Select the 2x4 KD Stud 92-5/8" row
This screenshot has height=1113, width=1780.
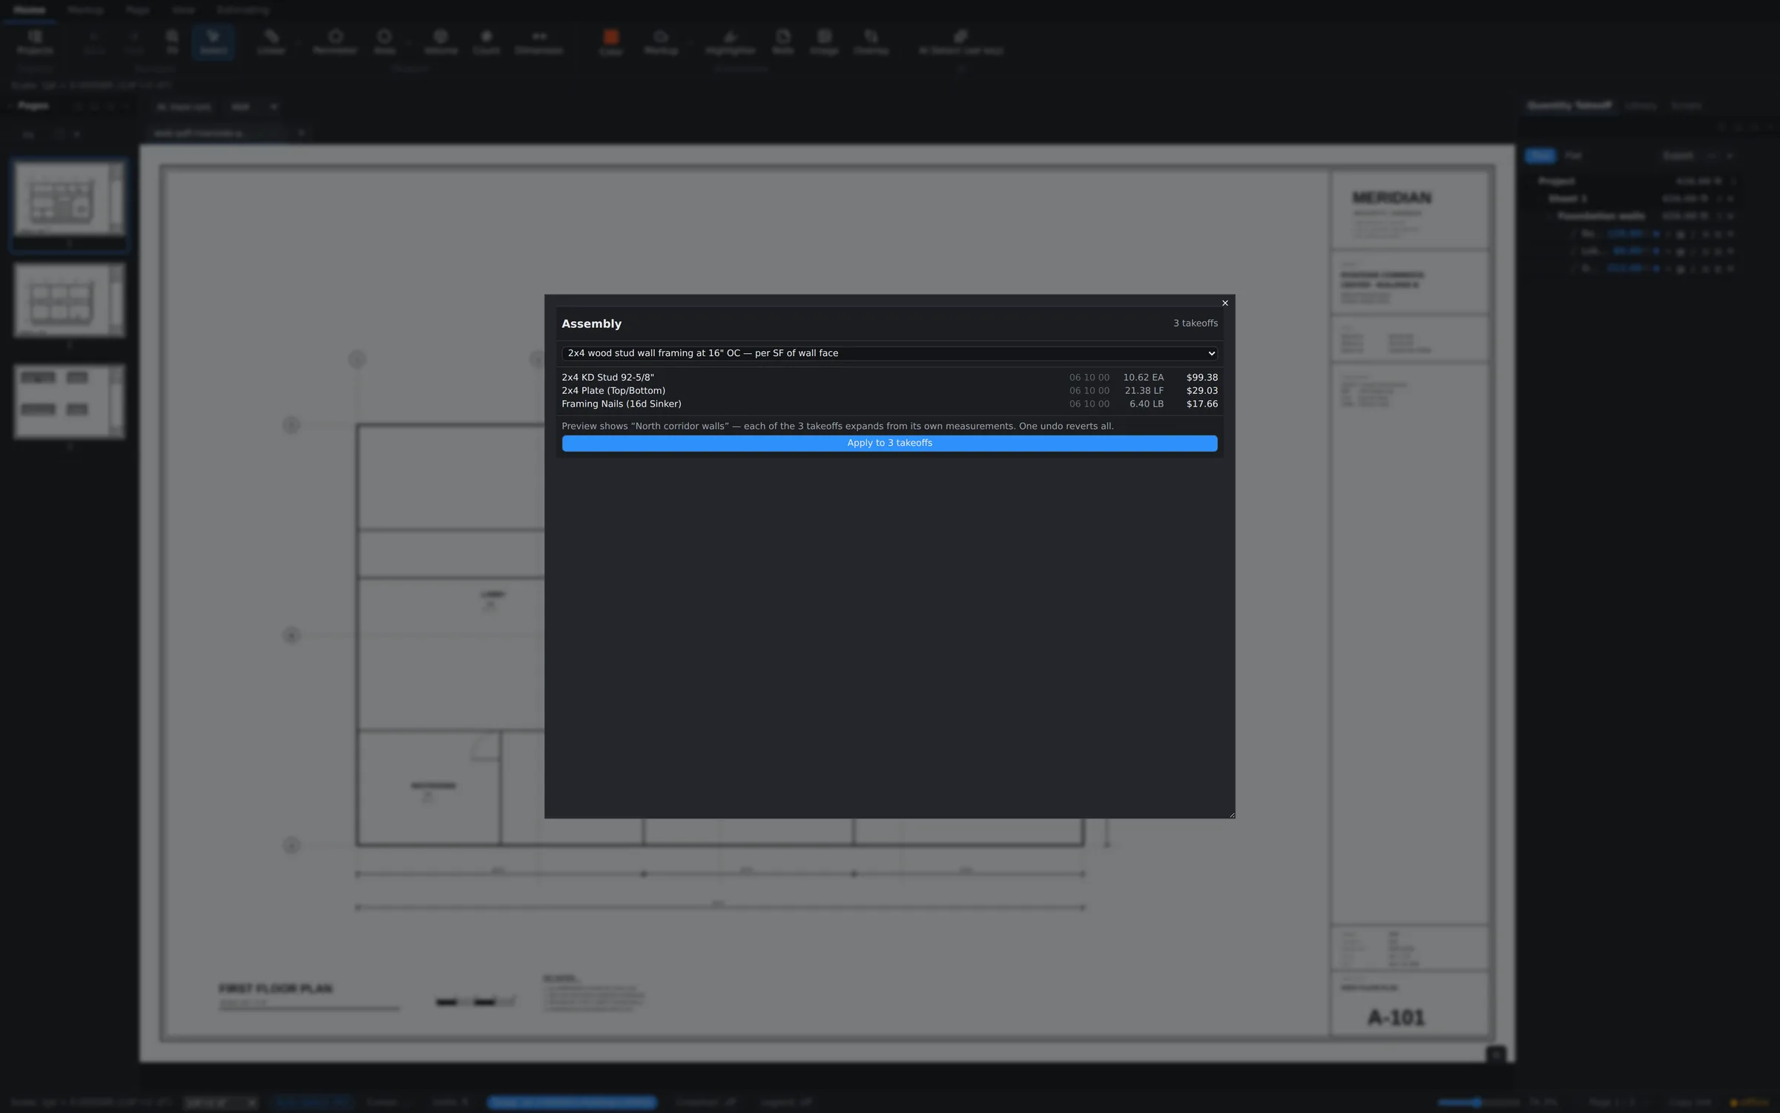pos(889,378)
